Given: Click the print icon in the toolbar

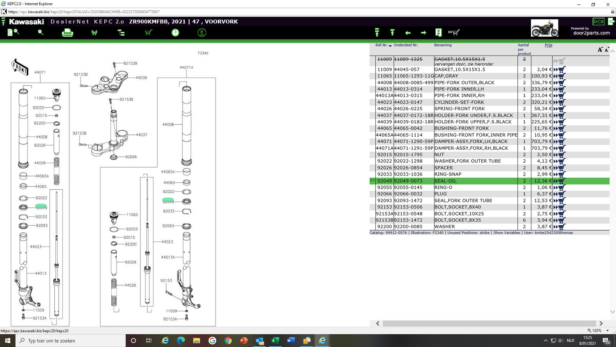Looking at the screenshot, I should pos(67,33).
